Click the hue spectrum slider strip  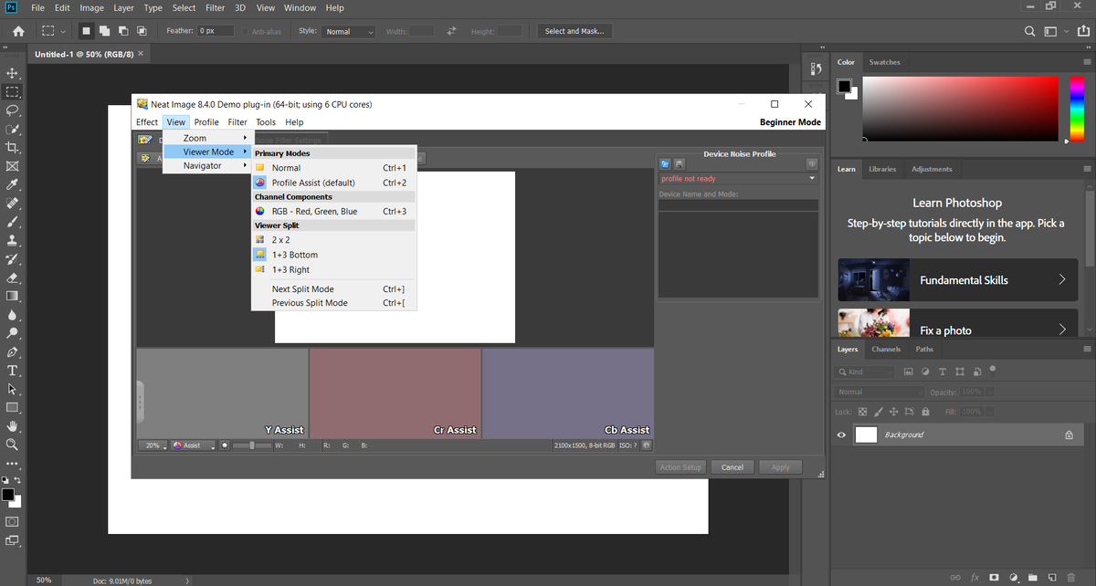click(x=1076, y=110)
